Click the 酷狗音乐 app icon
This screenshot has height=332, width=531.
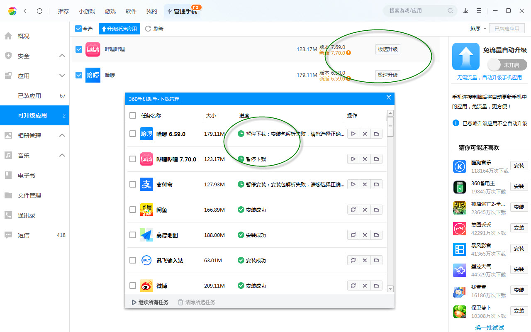coord(460,166)
